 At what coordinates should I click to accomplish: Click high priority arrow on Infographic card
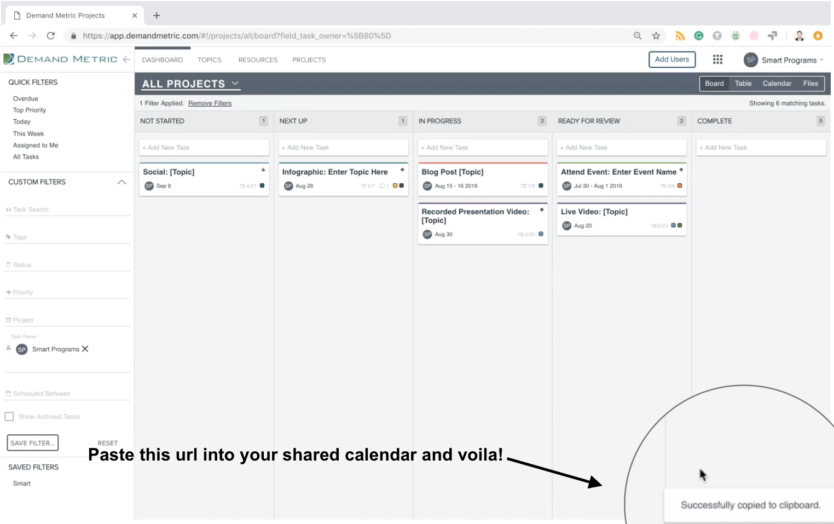pyautogui.click(x=402, y=170)
